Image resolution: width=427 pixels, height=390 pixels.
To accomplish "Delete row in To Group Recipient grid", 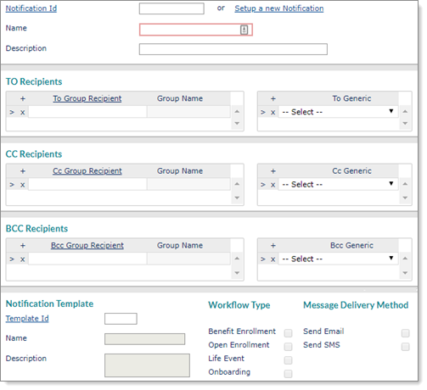I will click(x=23, y=113).
